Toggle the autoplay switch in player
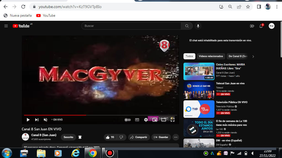The height and width of the screenshot is (158, 282). pyautogui.click(x=128, y=120)
